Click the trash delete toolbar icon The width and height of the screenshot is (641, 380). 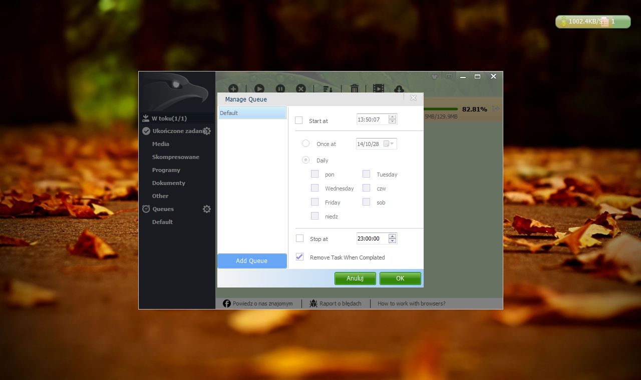[355, 88]
